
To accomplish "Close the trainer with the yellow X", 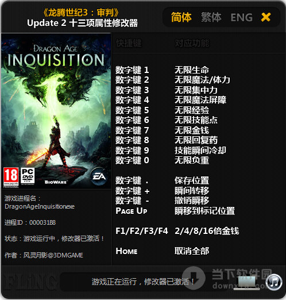I will (266, 17).
